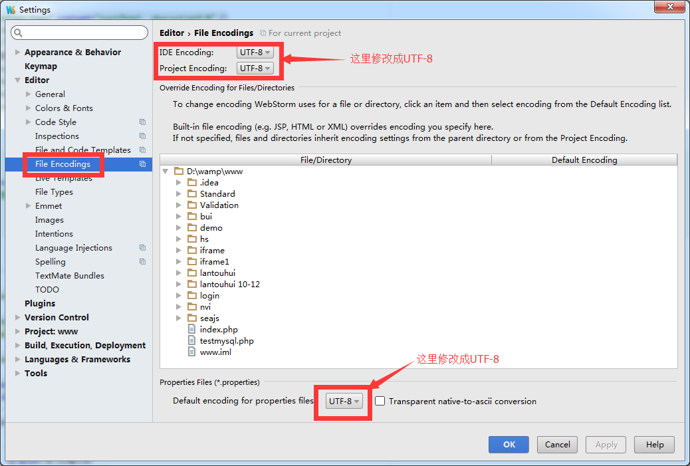
Task: Click the Cancel button
Action: coord(557,445)
